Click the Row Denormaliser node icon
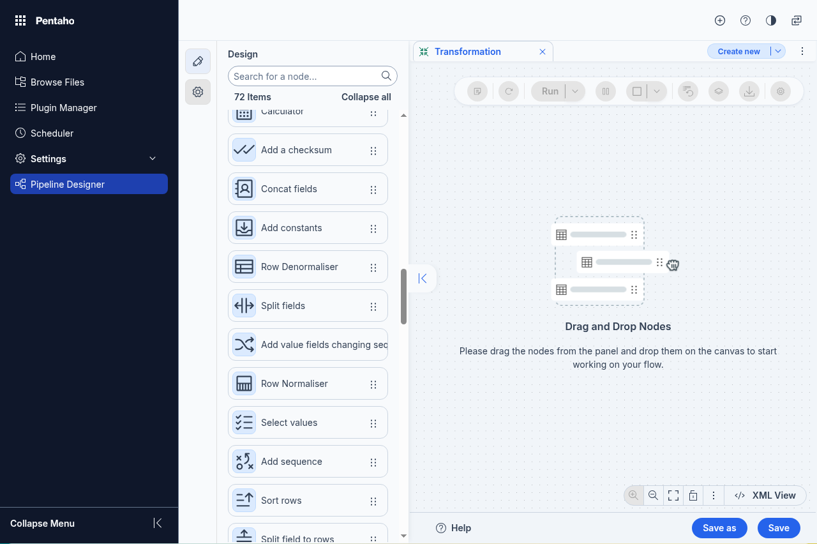Viewport: 817px width, 544px height. 244,267
